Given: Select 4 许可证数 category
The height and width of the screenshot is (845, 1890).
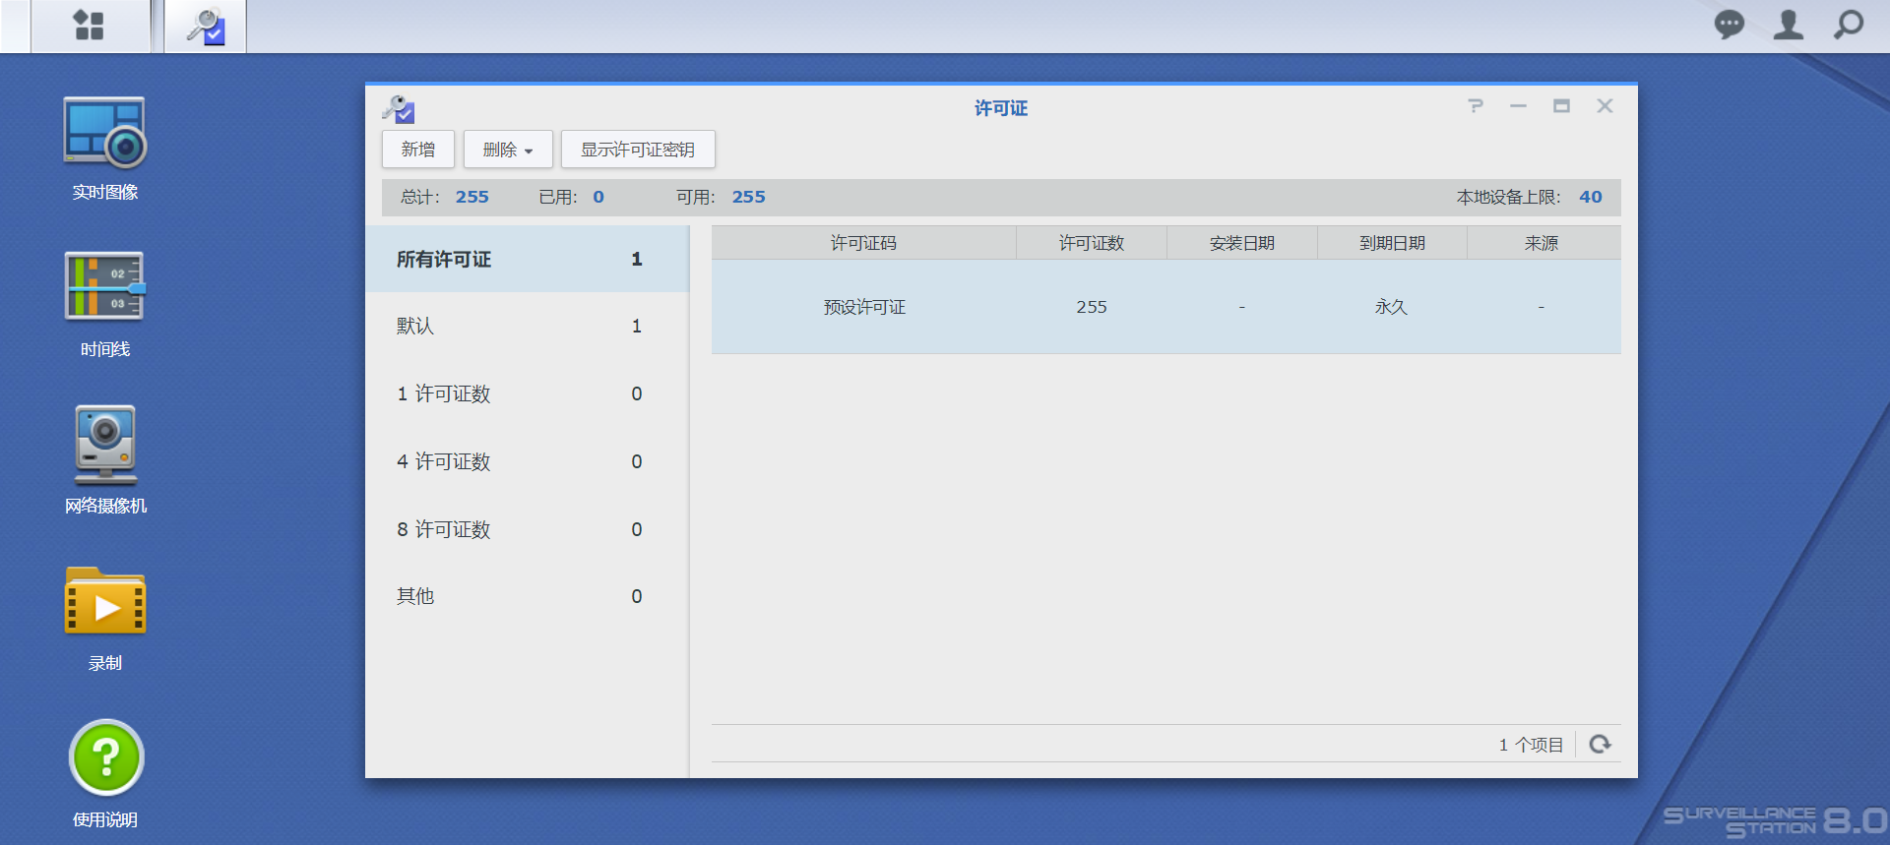Looking at the screenshot, I should click(x=528, y=461).
